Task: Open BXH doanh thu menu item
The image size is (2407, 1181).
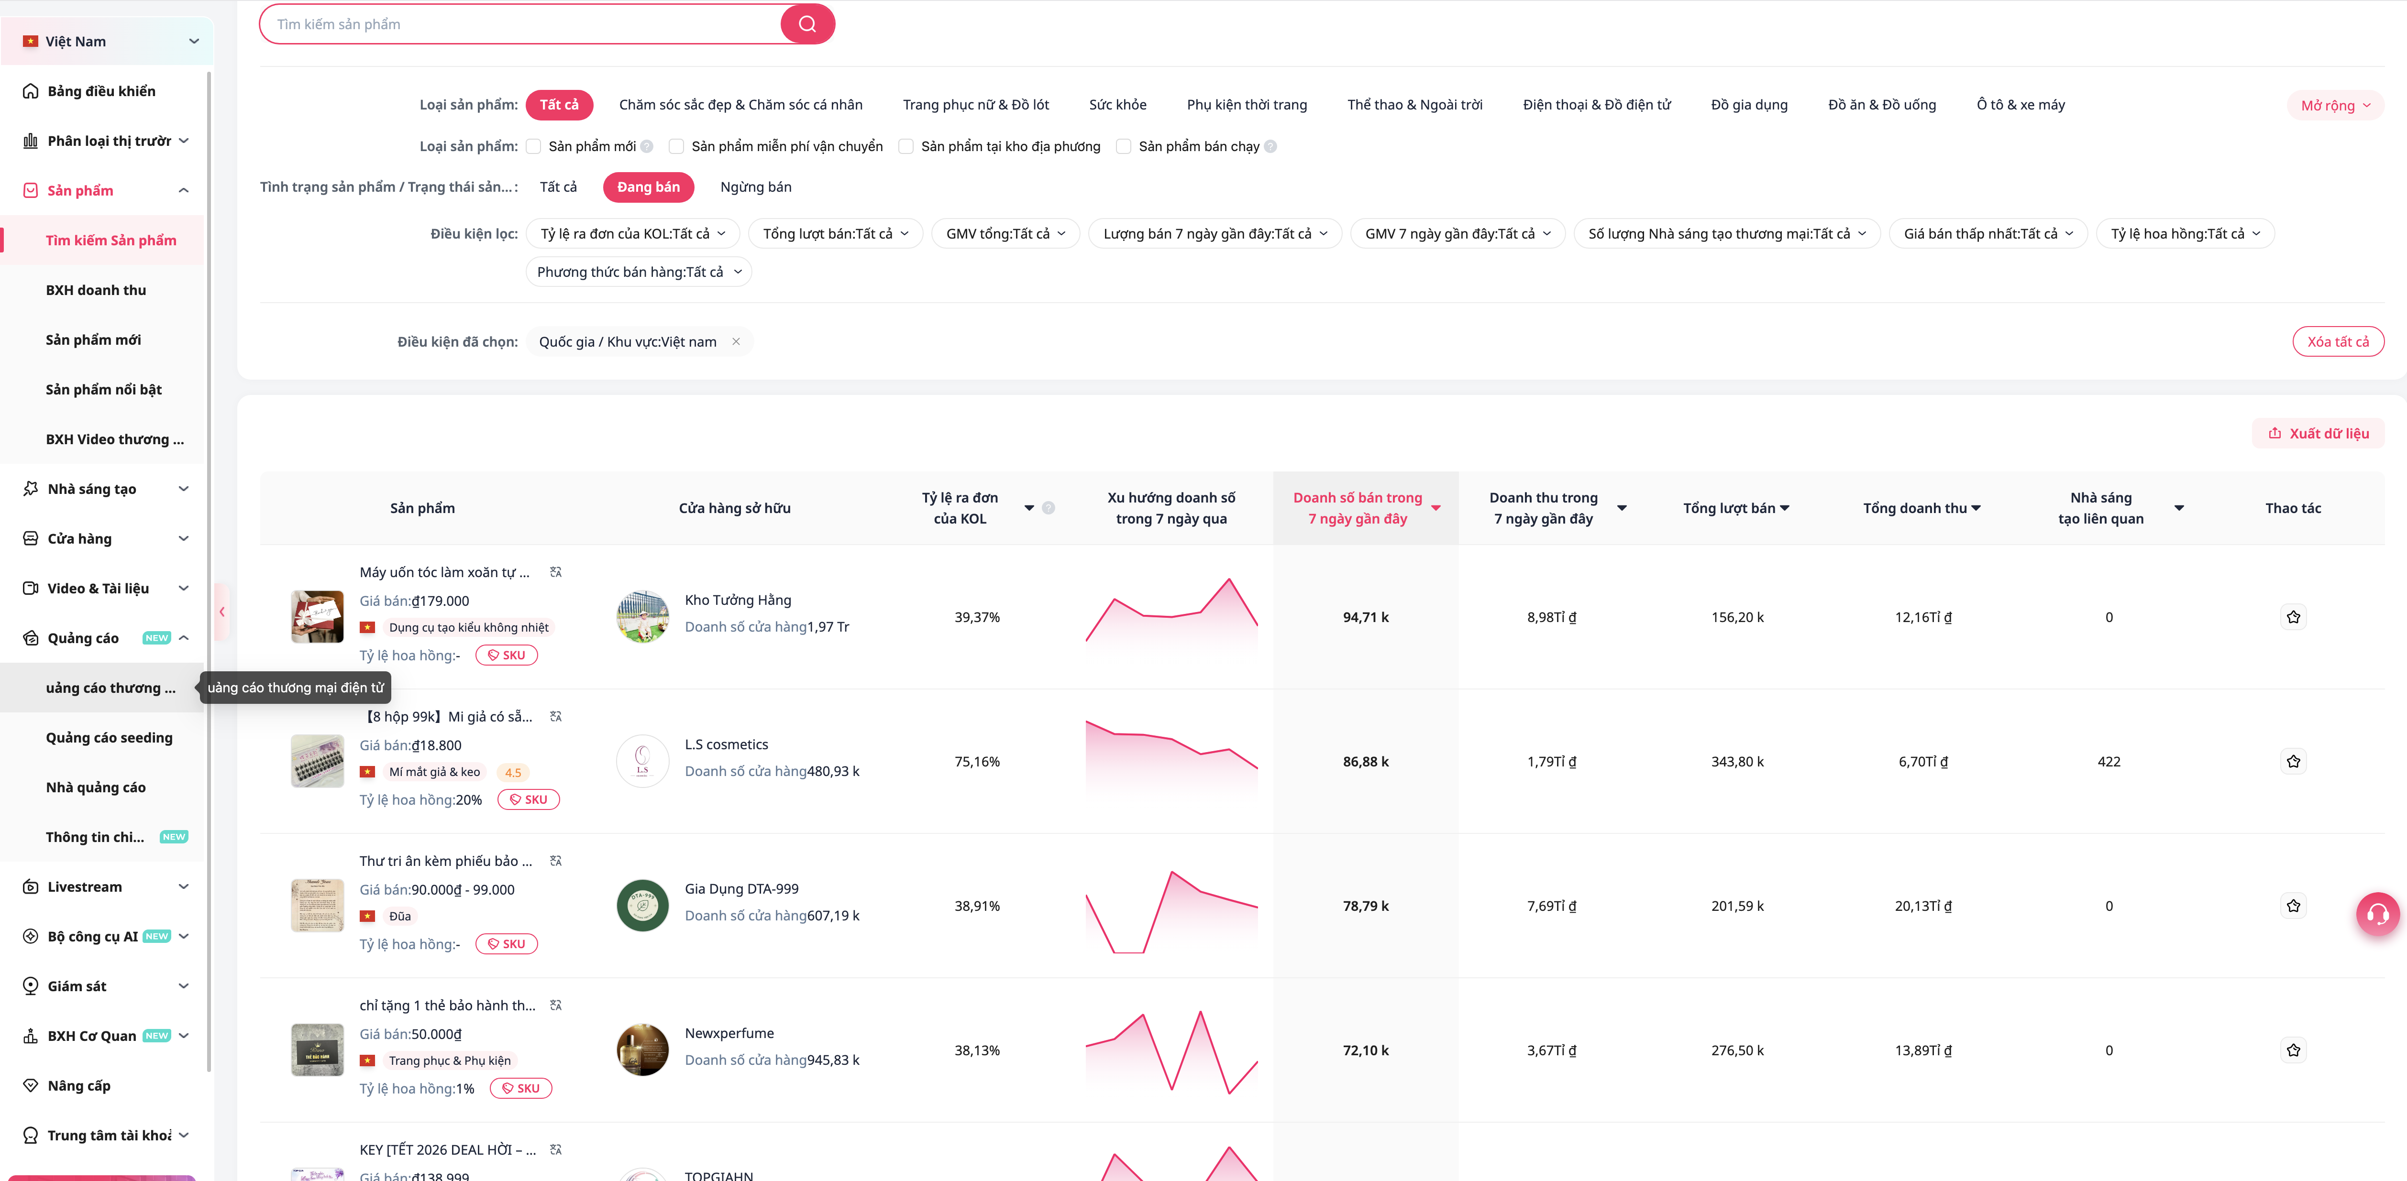Action: click(x=96, y=290)
